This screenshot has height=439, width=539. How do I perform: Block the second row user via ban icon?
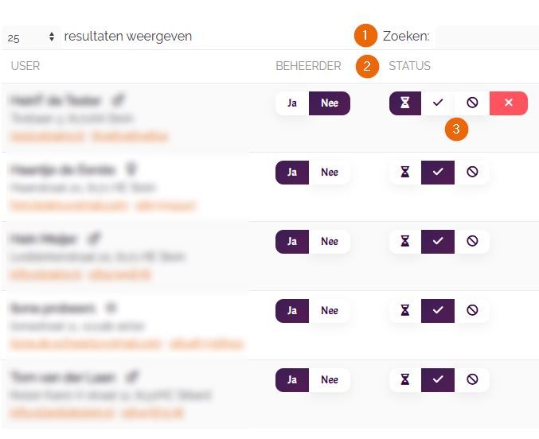472,173
